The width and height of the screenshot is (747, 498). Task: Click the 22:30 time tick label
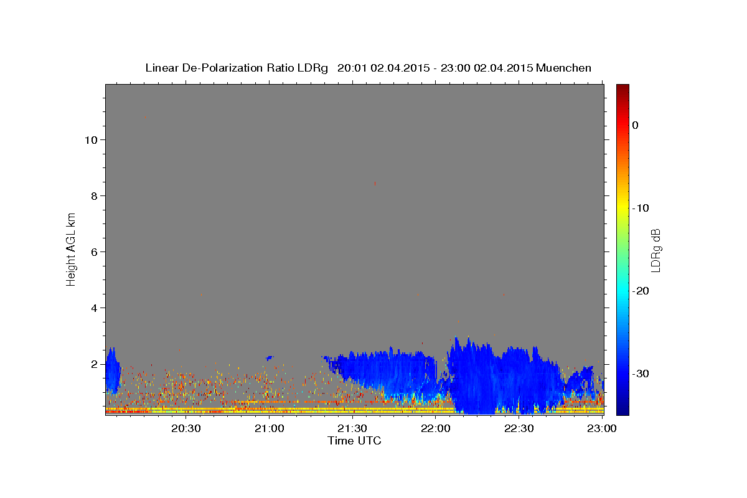tap(519, 428)
